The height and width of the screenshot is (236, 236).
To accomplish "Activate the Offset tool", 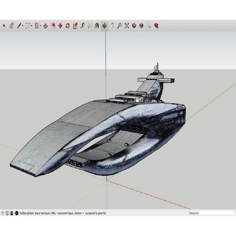I will [x=53, y=26].
